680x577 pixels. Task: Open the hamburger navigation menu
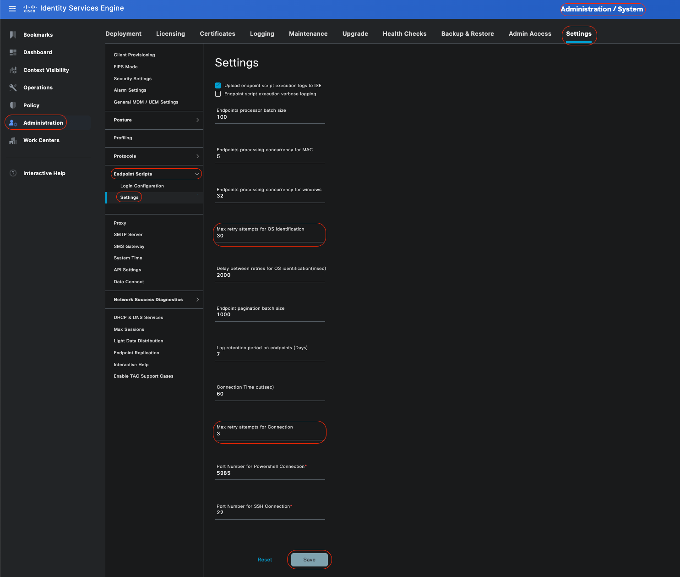pos(12,9)
